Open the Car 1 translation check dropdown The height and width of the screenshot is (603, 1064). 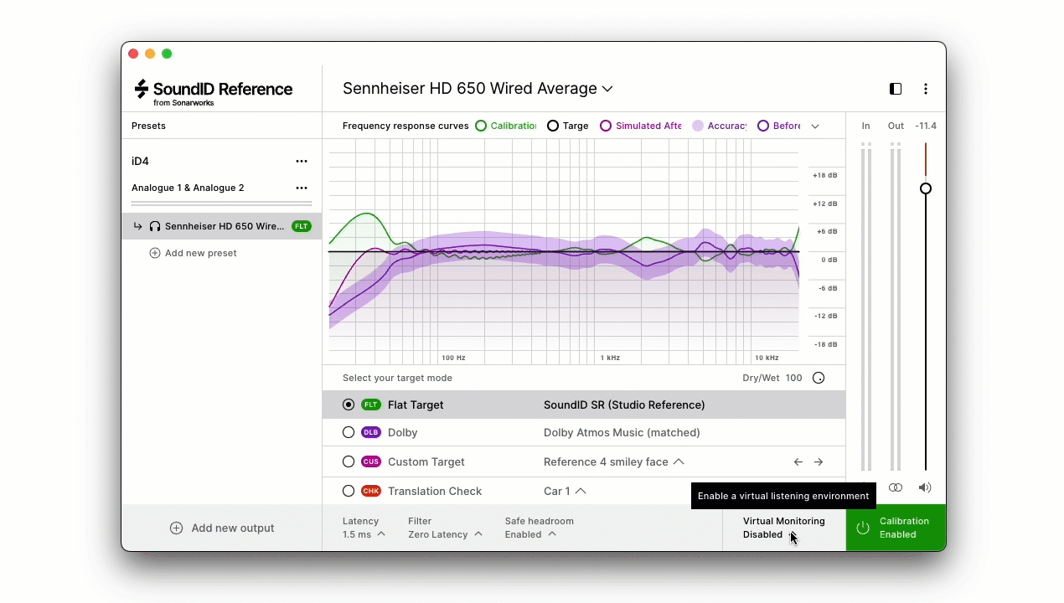[x=565, y=491]
